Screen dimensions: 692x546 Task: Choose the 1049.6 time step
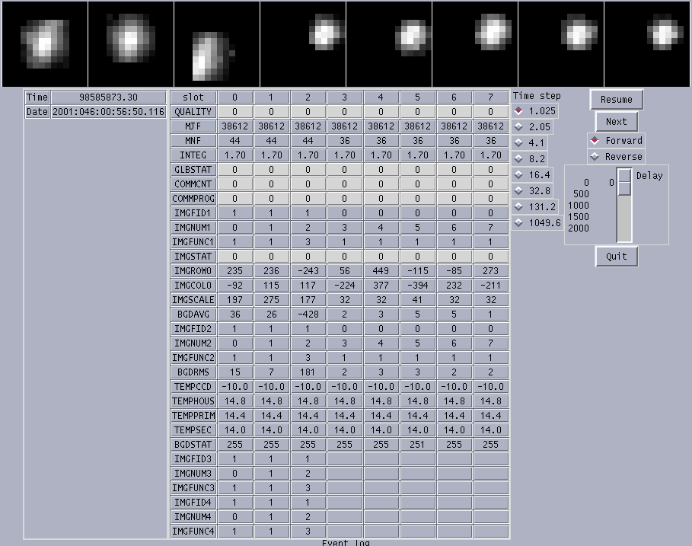coord(537,223)
